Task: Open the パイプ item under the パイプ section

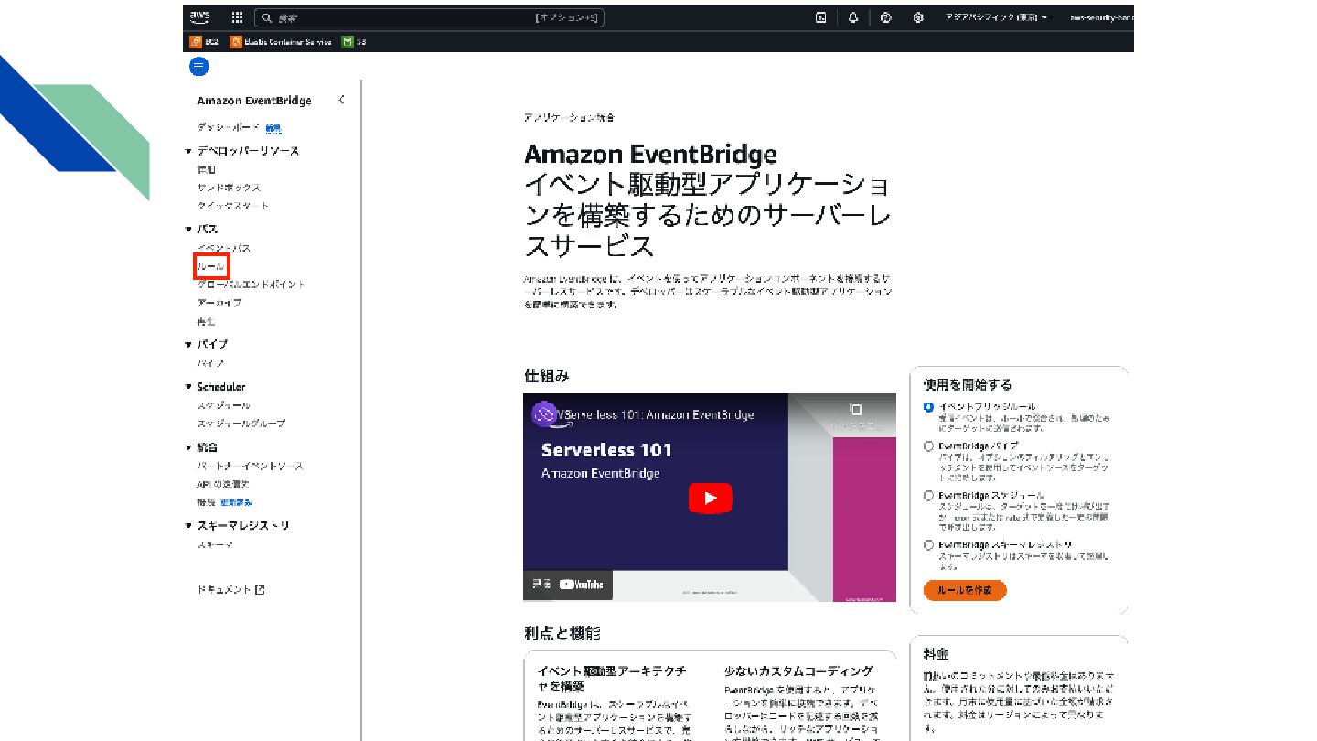Action: click(x=211, y=363)
